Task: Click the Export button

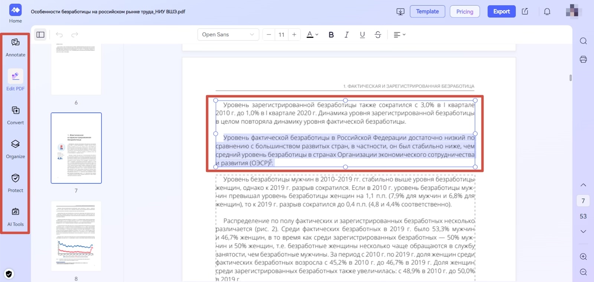Action: pos(501,11)
